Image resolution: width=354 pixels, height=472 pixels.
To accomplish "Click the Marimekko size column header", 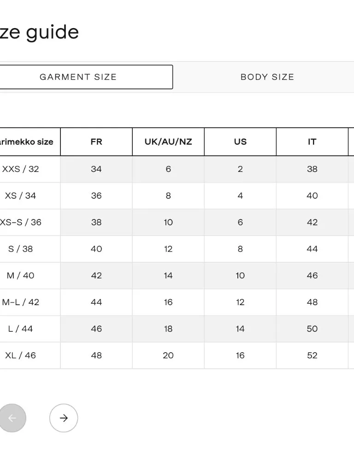I will click(x=26, y=142).
